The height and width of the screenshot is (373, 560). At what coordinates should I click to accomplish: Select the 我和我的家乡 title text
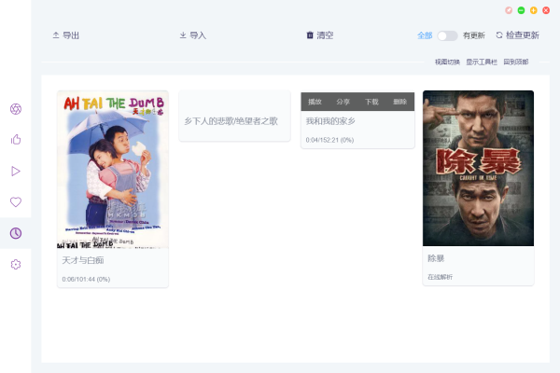[330, 121]
